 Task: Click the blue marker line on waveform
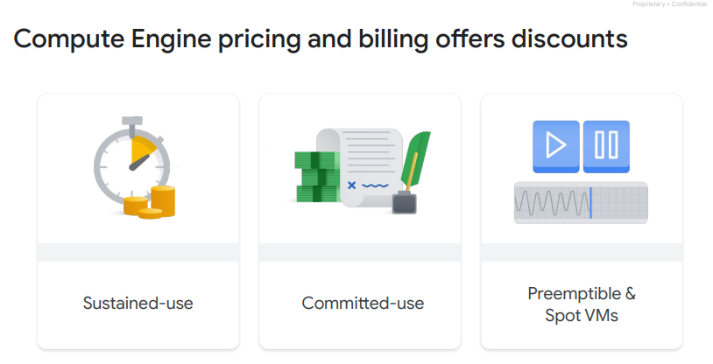pos(590,203)
